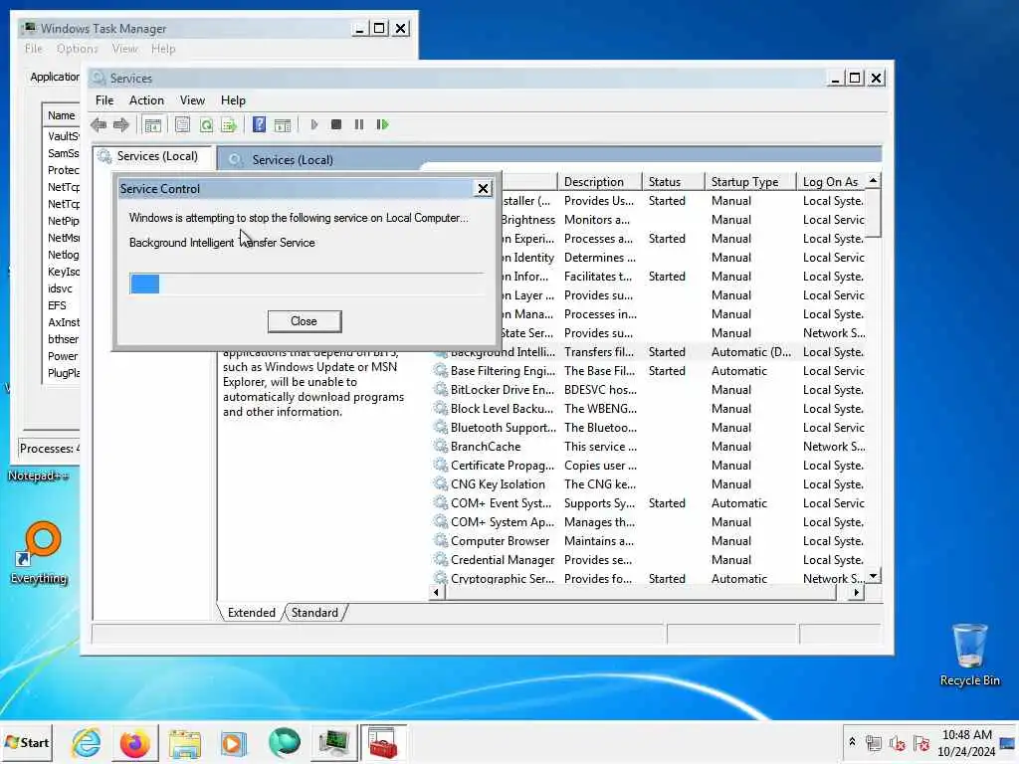
Task: Open the File menu in Services
Action: [x=103, y=100]
